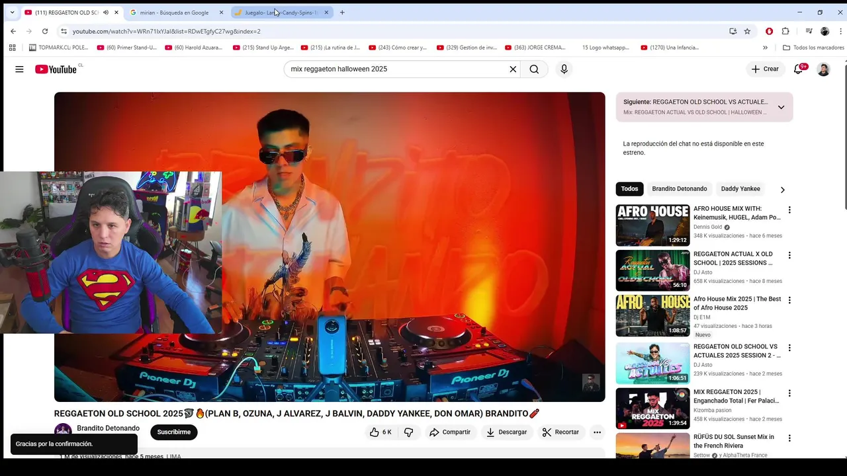Open the YouTube account avatar menu
Viewport: 847px width, 476px height.
823,69
